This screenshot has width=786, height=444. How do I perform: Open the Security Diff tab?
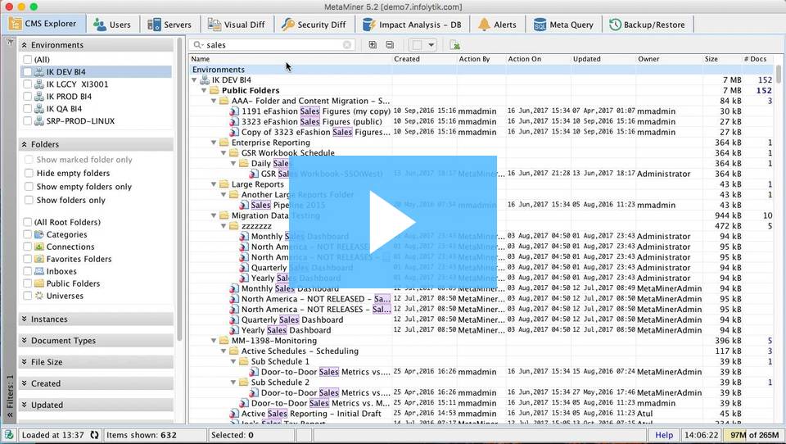(313, 25)
